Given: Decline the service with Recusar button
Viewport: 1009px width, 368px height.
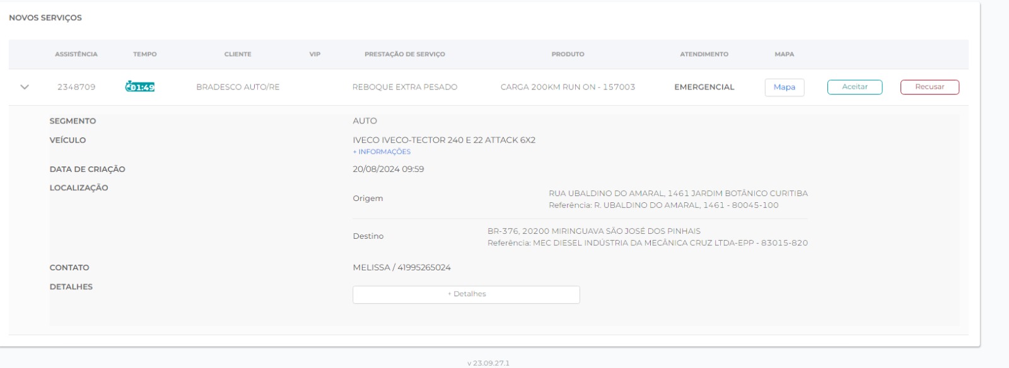Looking at the screenshot, I should point(930,87).
